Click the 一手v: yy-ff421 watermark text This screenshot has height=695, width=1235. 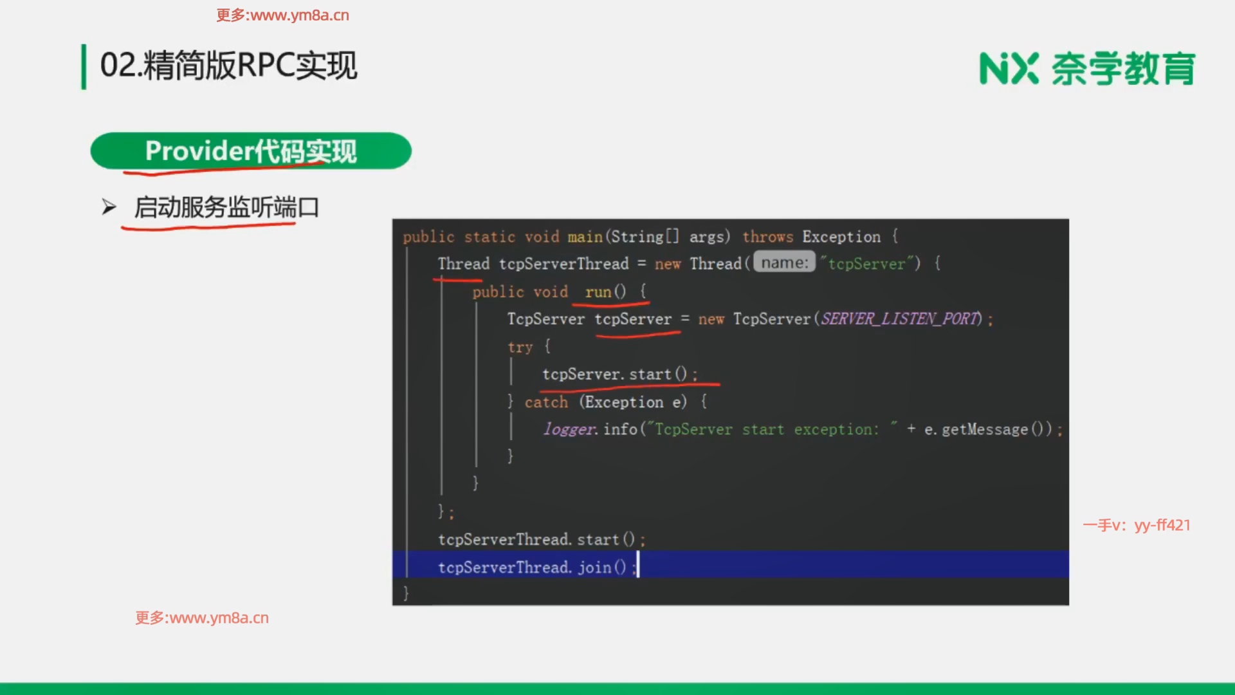[x=1136, y=525]
